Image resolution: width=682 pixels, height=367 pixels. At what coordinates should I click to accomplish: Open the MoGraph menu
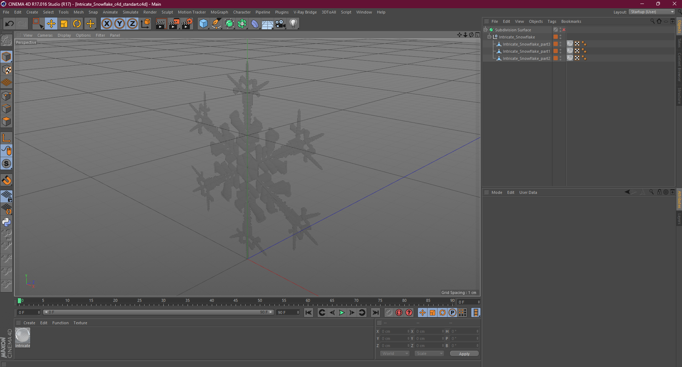point(219,12)
